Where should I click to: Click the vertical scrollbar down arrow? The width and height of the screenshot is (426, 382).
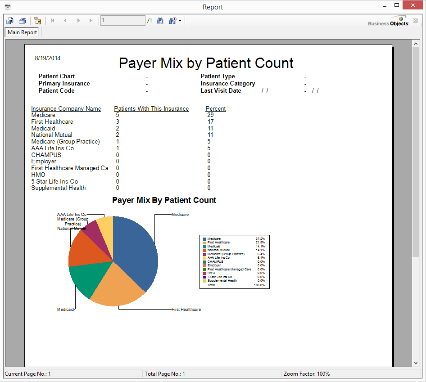[416, 363]
